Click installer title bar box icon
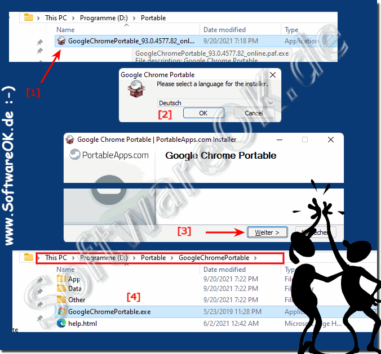The width and height of the screenshot is (381, 354). pos(70,140)
